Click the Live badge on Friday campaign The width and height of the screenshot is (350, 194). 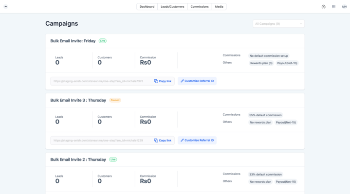pos(103,41)
